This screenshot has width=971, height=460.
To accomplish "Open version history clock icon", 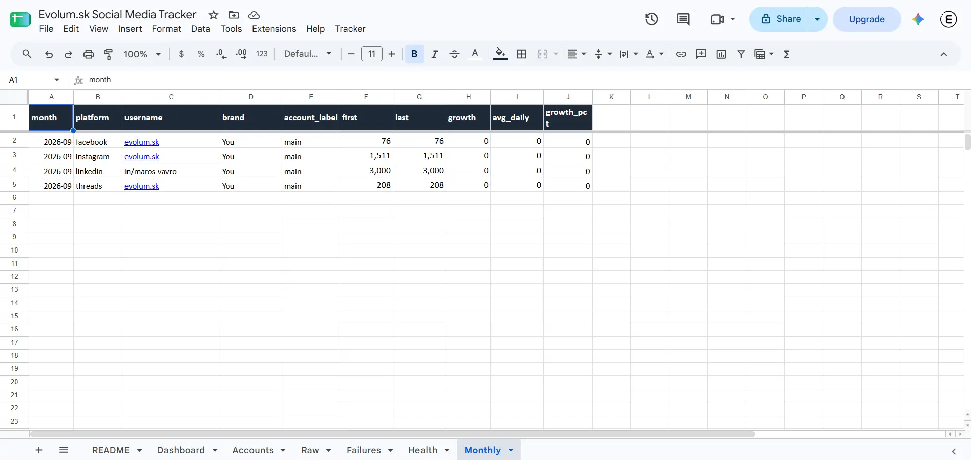I will point(652,19).
